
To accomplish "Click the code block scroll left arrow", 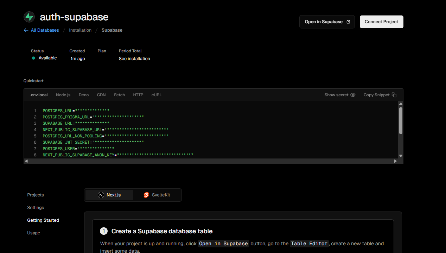I will click(26, 161).
